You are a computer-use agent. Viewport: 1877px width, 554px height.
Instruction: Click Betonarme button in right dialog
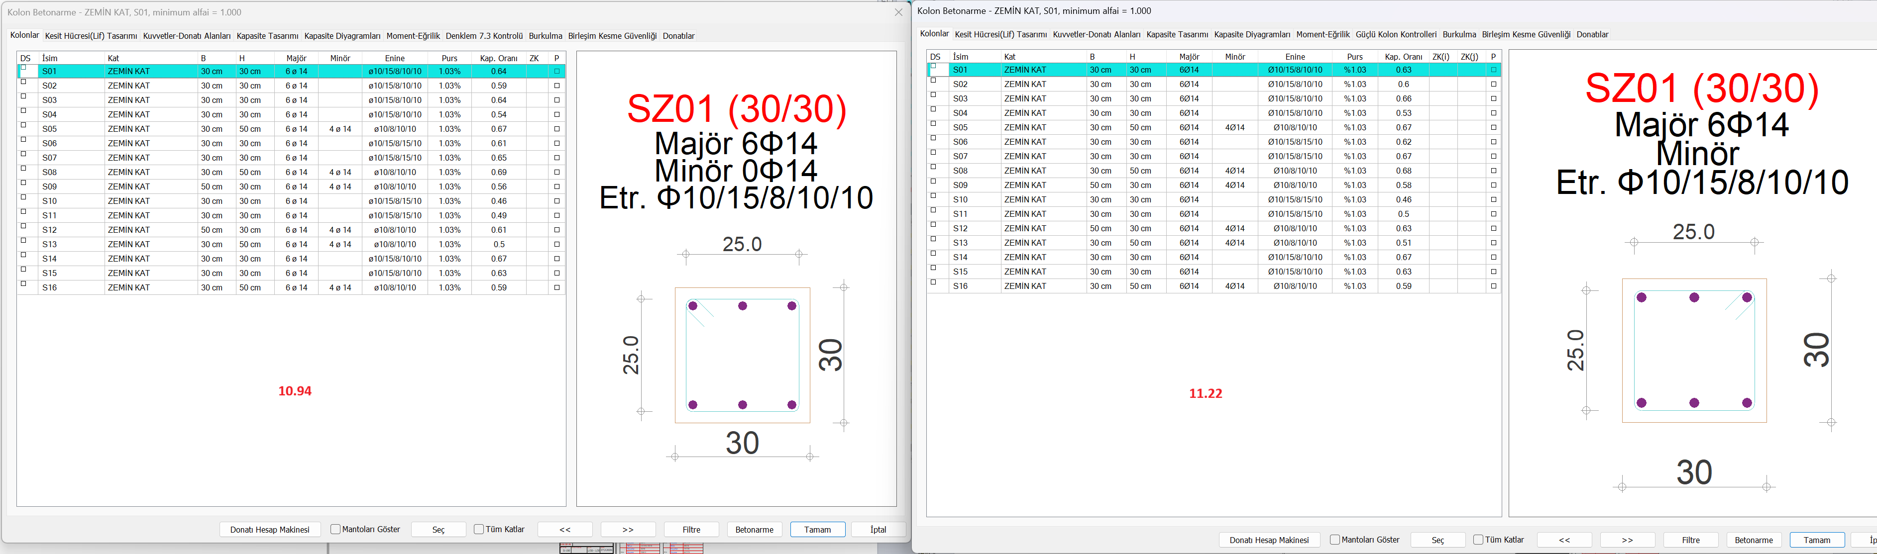[x=1753, y=540]
